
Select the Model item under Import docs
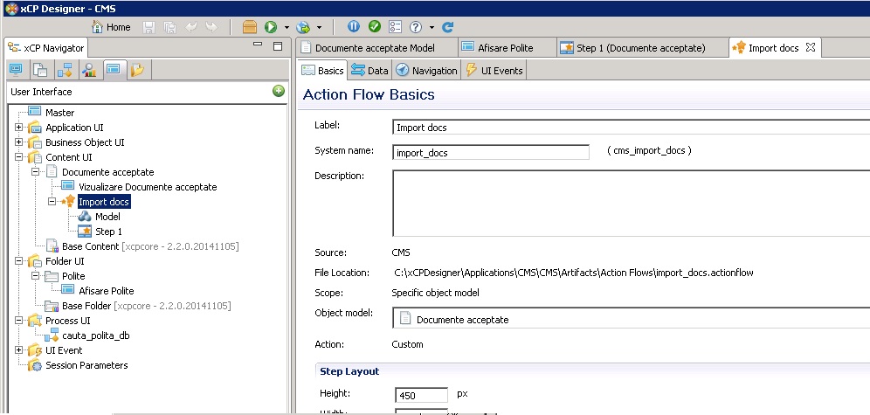107,217
